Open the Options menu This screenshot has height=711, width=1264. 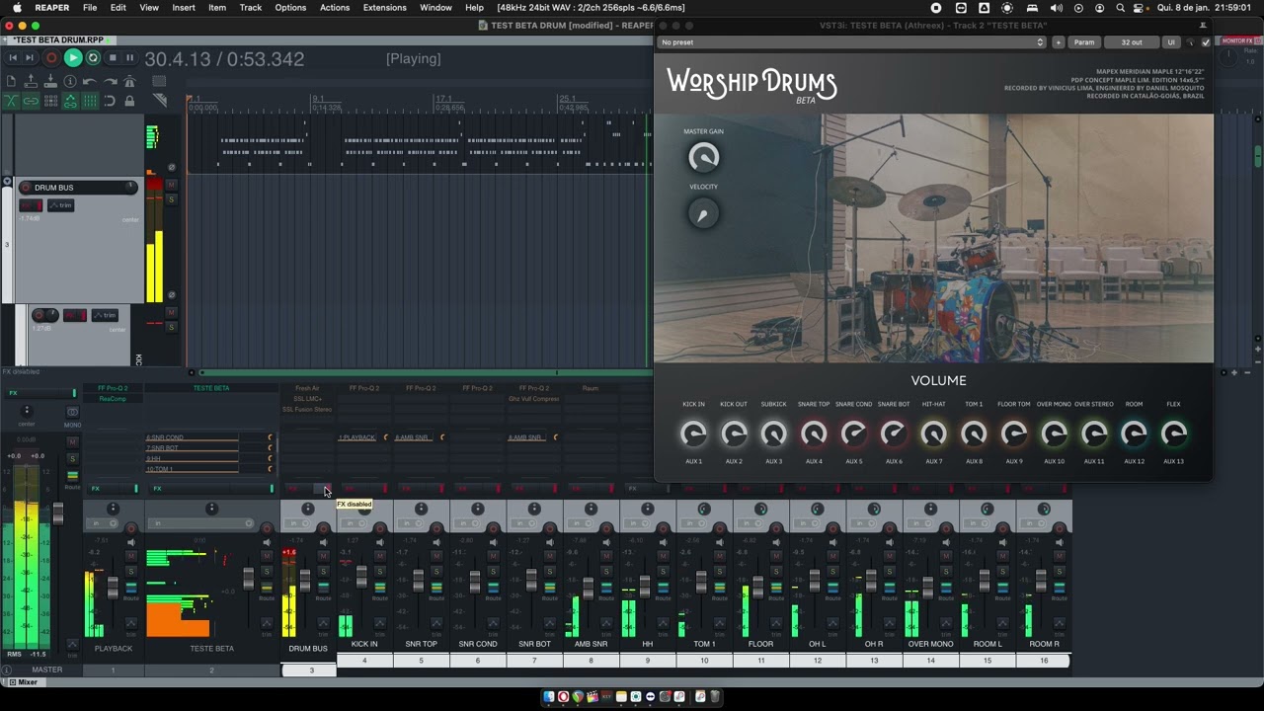[x=290, y=8]
